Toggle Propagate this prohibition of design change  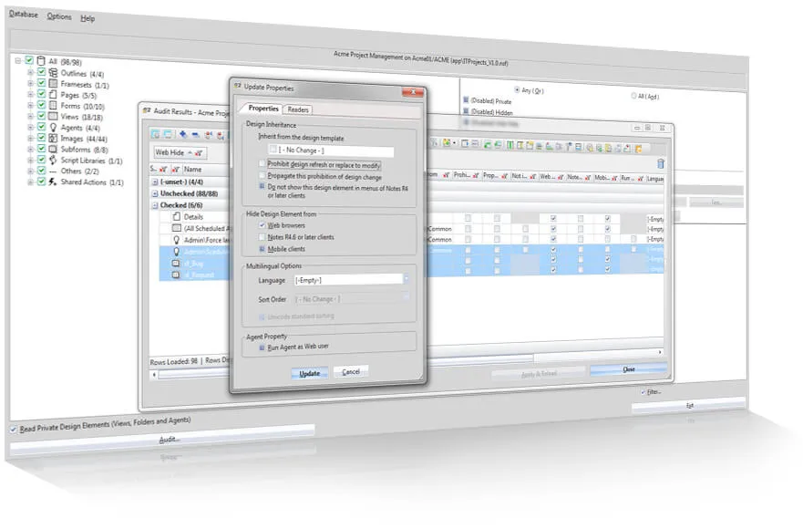pos(262,175)
